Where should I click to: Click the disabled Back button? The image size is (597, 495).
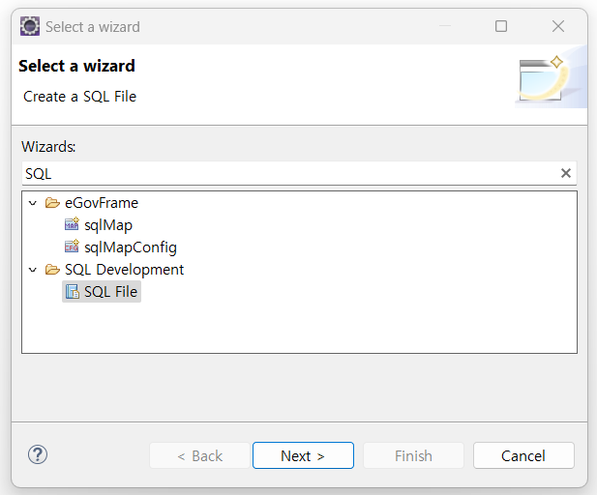197,455
